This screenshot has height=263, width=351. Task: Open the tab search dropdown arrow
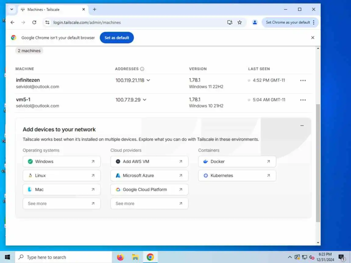[12, 9]
